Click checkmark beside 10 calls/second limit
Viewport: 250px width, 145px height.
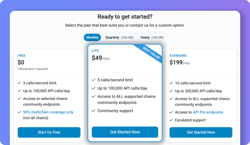coord(171,83)
